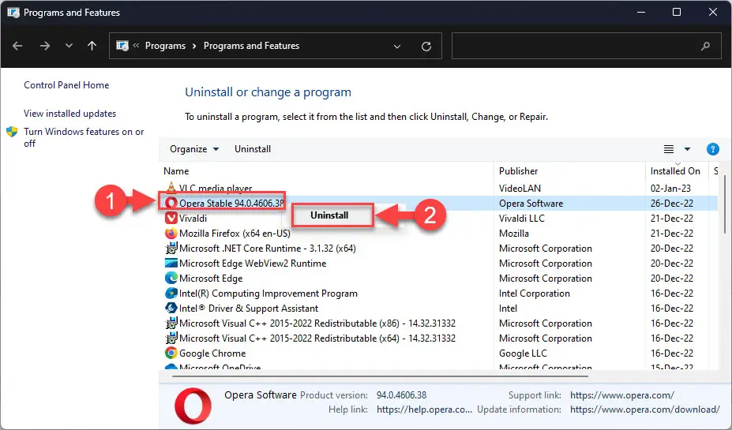Sort by the Installed On column header
This screenshot has height=430, width=732.
(x=675, y=171)
